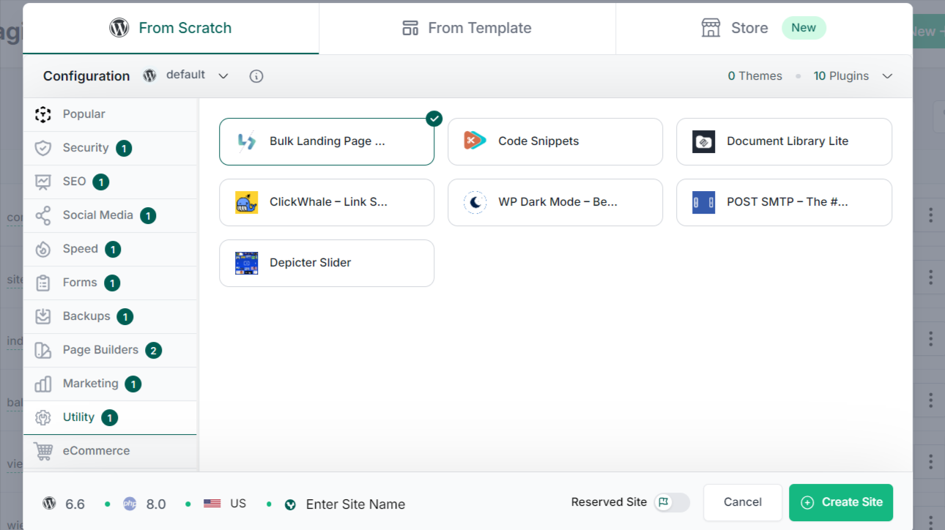Click the WordPress version icon beside 6.6

tap(49, 504)
